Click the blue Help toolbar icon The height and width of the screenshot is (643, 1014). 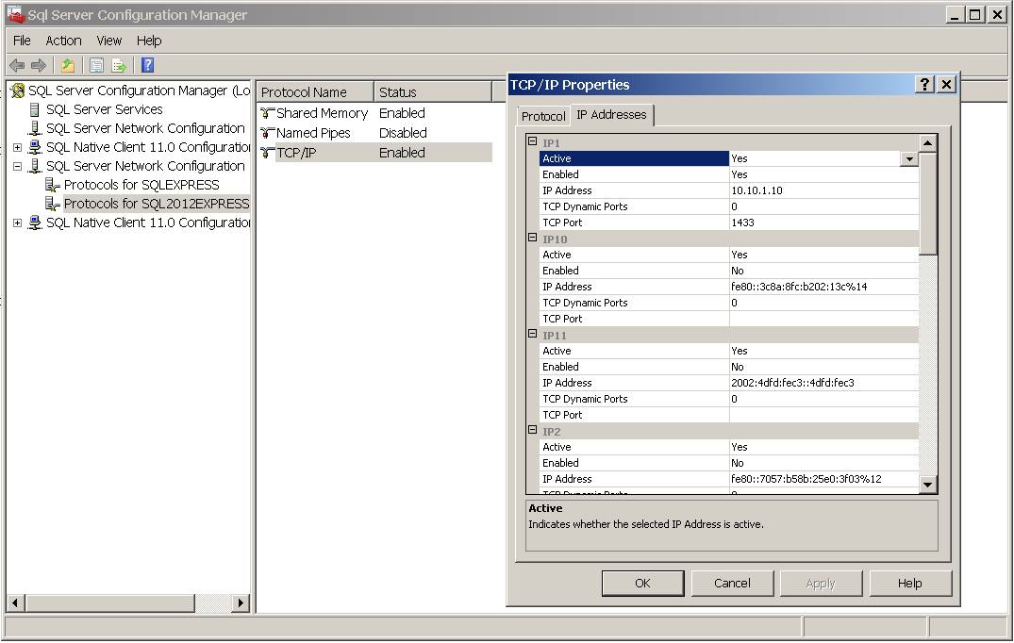click(x=147, y=65)
